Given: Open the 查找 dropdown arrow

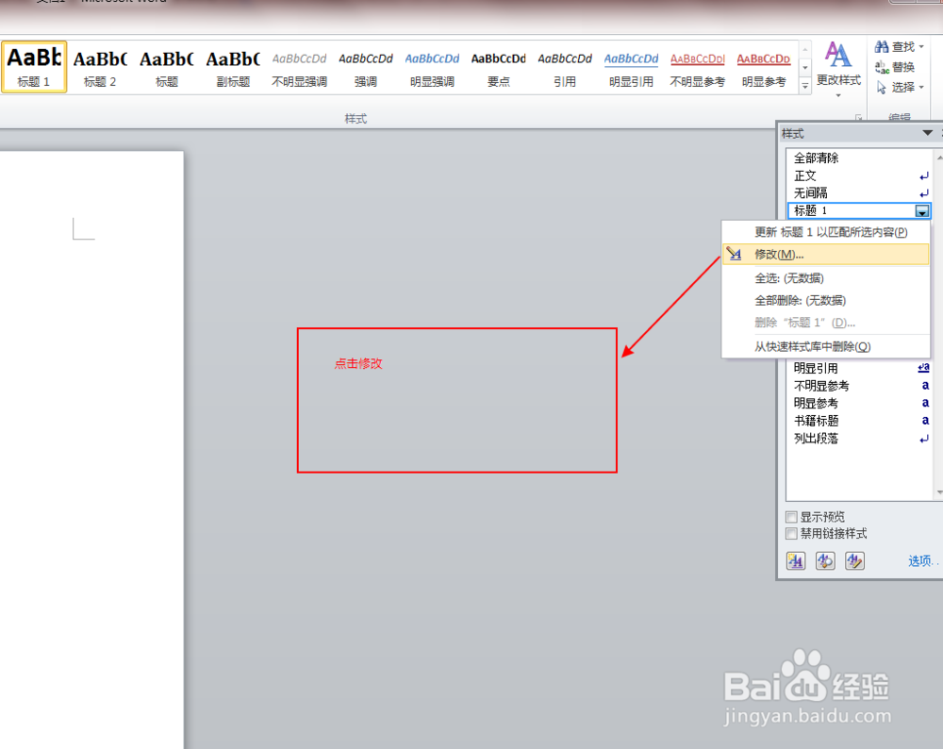Looking at the screenshot, I should [921, 47].
